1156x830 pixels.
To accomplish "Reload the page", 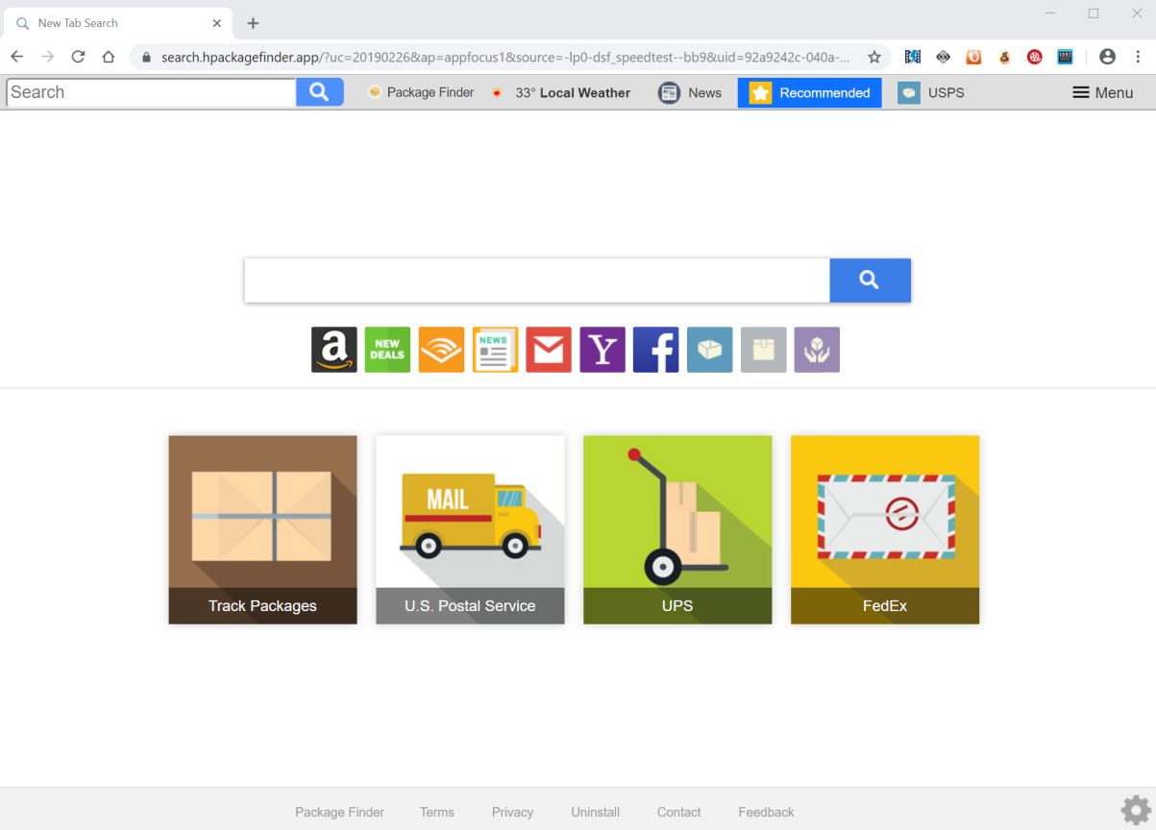I will pyautogui.click(x=78, y=57).
